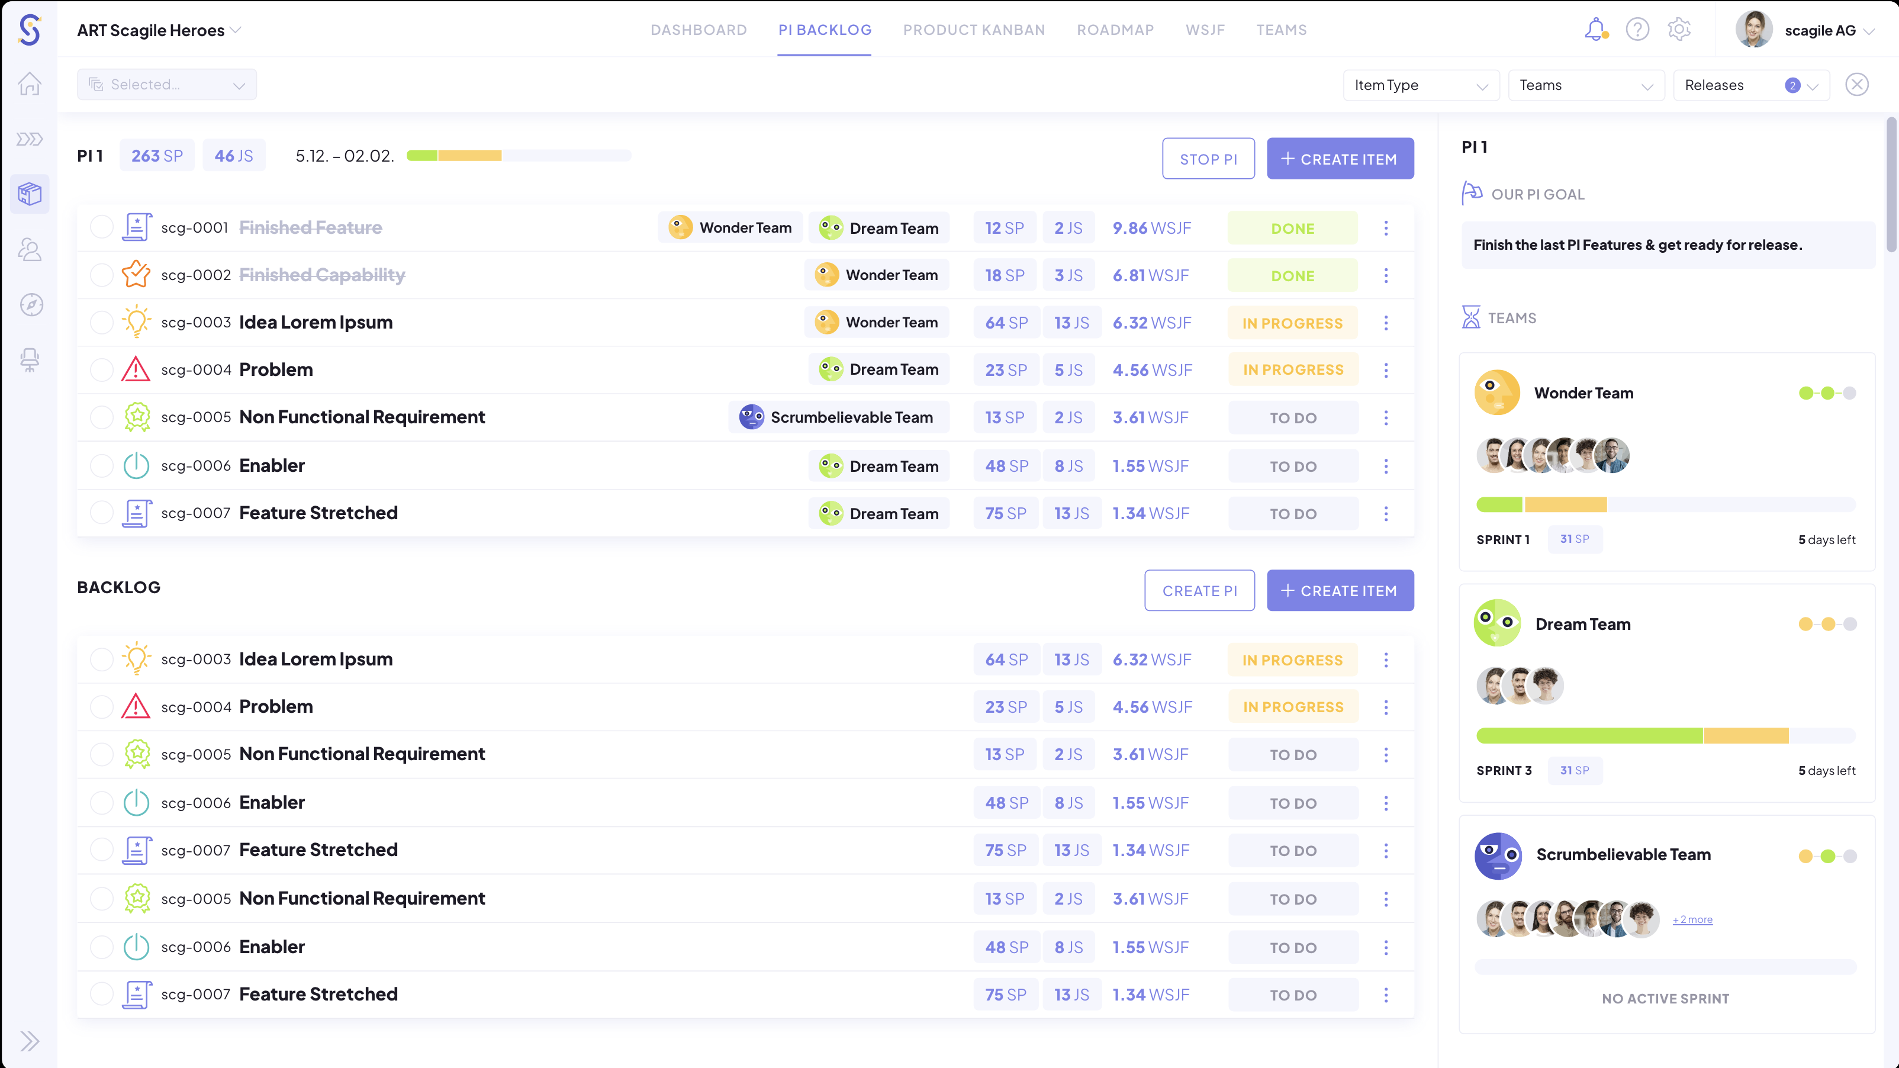Select the home icon in the left sidebar
1899x1068 pixels.
click(x=30, y=84)
